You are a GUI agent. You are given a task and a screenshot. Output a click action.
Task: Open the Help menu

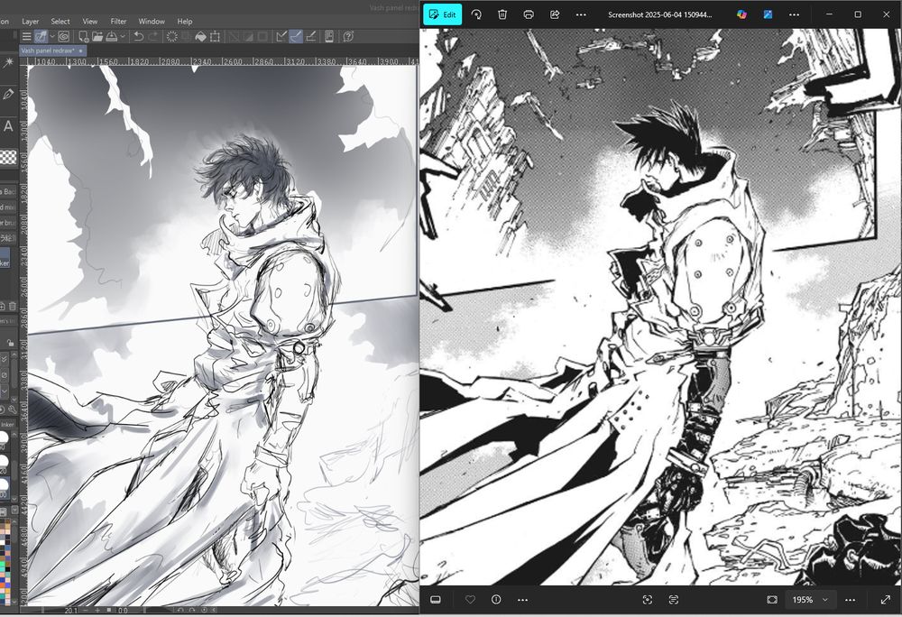(x=185, y=22)
